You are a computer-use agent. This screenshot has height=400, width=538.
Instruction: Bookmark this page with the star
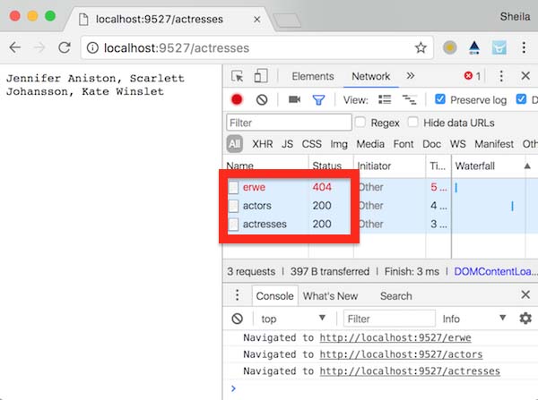click(x=421, y=47)
